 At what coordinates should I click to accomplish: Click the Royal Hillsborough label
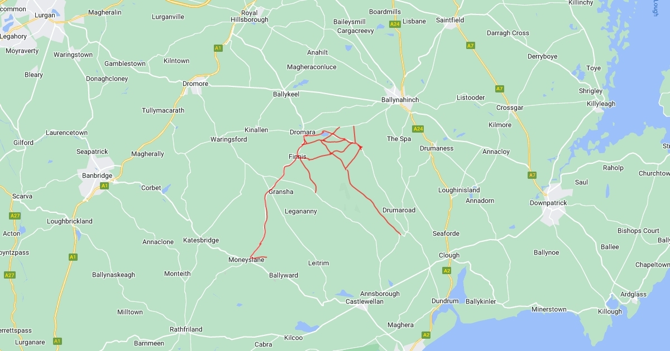[250, 16]
